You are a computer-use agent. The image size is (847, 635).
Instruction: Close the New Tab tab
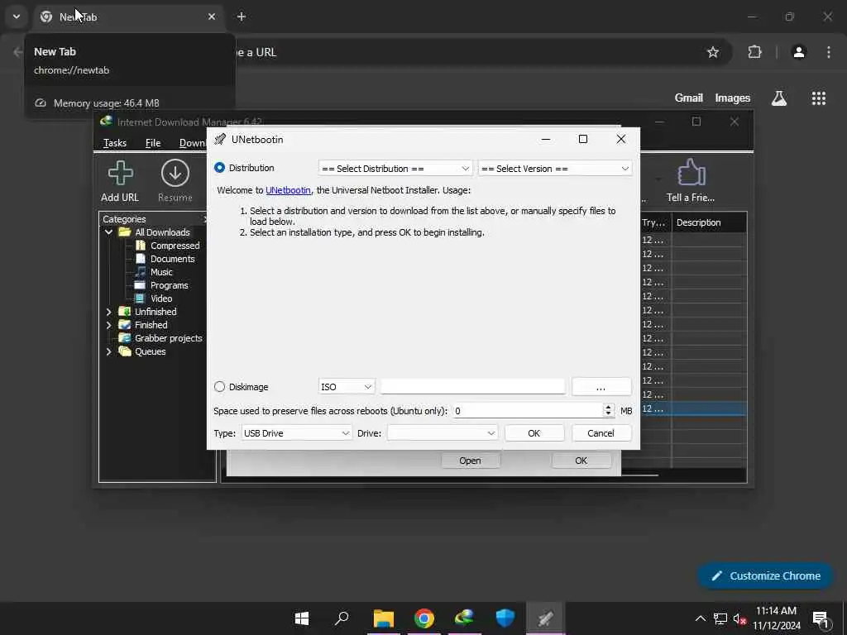[212, 17]
